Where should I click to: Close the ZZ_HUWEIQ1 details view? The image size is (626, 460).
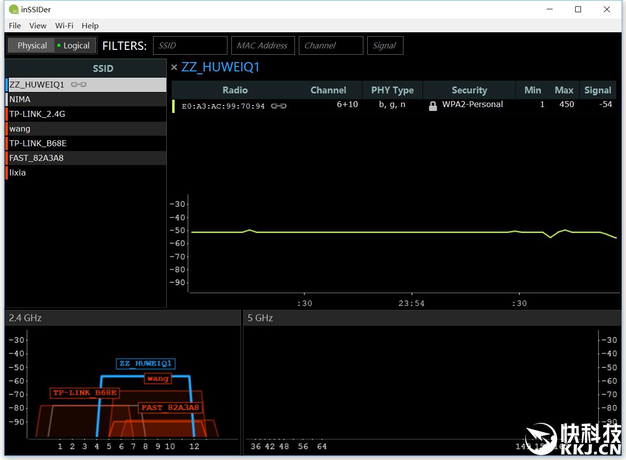click(174, 67)
